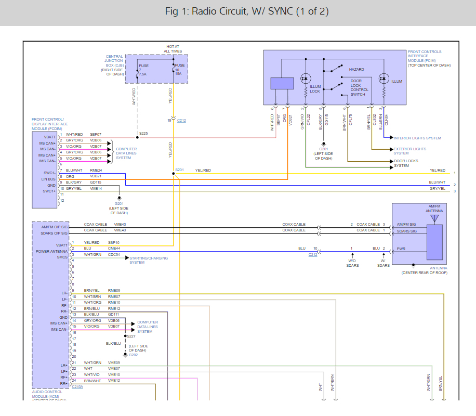The height and width of the screenshot is (416, 476).
Task: Open the Interior Lights System link
Action: tap(417, 138)
